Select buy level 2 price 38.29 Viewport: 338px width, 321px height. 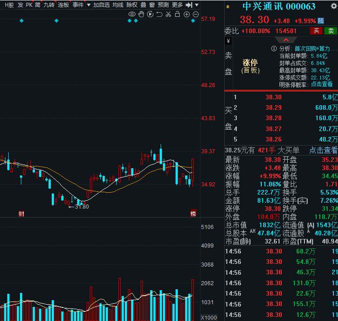[274, 107]
